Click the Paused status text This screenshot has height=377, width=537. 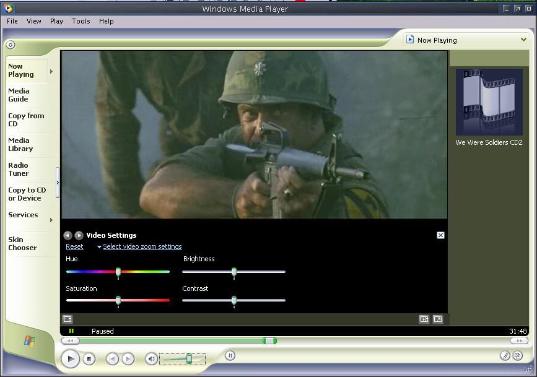pos(102,331)
